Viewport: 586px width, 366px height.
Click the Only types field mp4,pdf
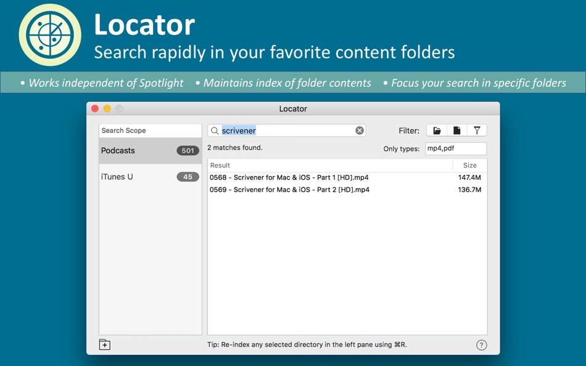(456, 148)
